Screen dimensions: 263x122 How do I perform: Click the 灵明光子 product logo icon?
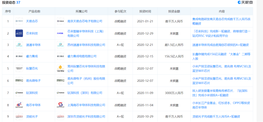(x=19, y=116)
